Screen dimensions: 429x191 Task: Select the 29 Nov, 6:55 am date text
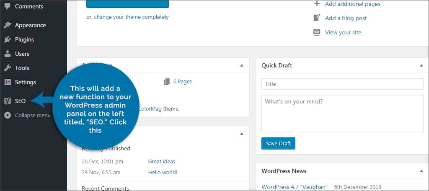(x=101, y=173)
